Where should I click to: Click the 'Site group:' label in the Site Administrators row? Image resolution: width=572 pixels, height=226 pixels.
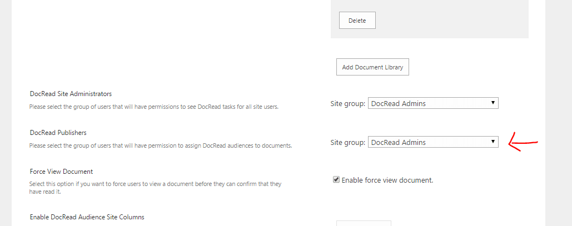pyautogui.click(x=347, y=103)
